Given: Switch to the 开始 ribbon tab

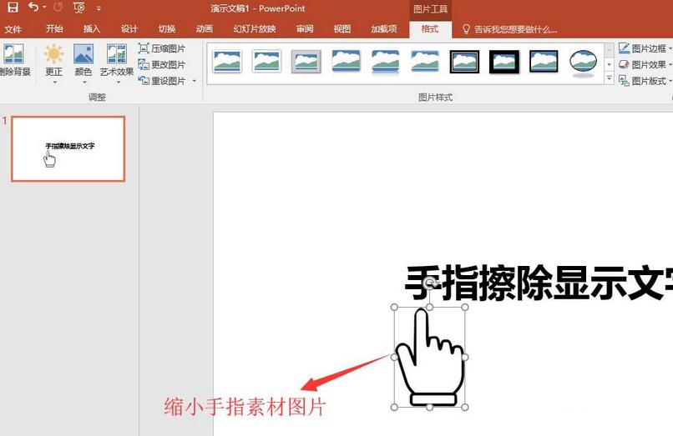Looking at the screenshot, I should click(54, 28).
